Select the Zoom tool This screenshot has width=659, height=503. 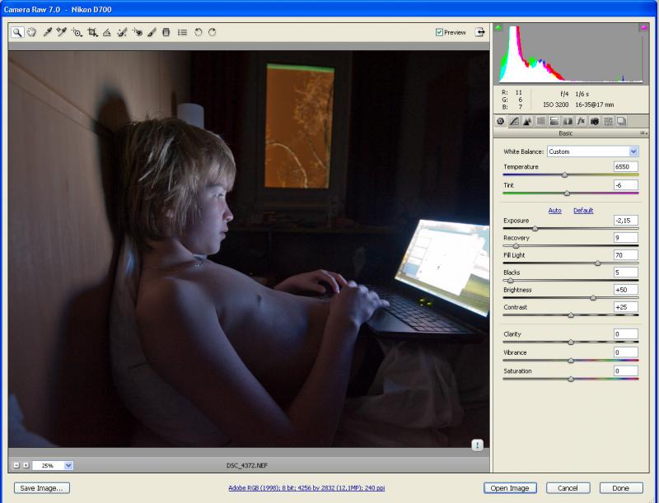[16, 32]
